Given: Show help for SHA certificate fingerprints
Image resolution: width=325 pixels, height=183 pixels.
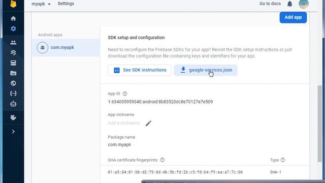Looking at the screenshot, I should [x=162, y=160].
